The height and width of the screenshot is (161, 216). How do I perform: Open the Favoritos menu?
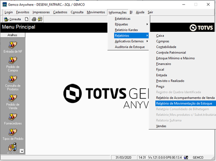click(x=22, y=12)
